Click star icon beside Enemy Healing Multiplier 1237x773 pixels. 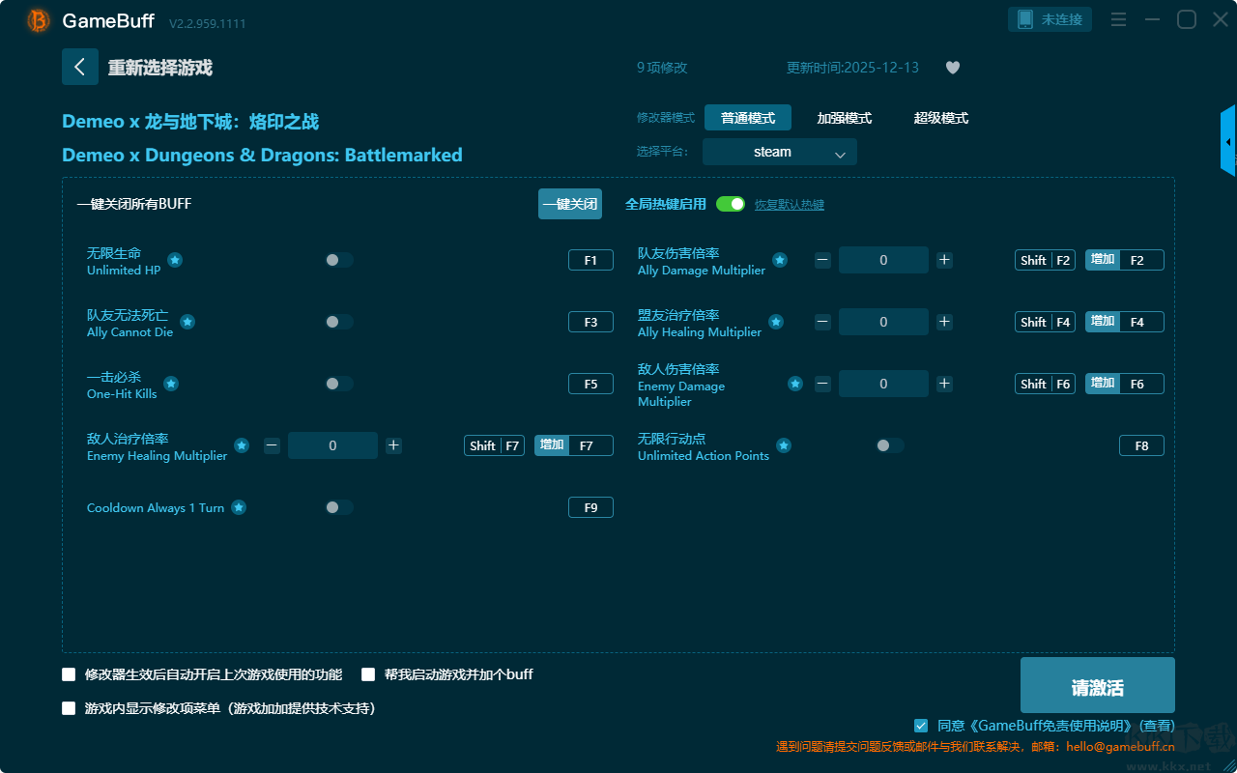point(242,445)
